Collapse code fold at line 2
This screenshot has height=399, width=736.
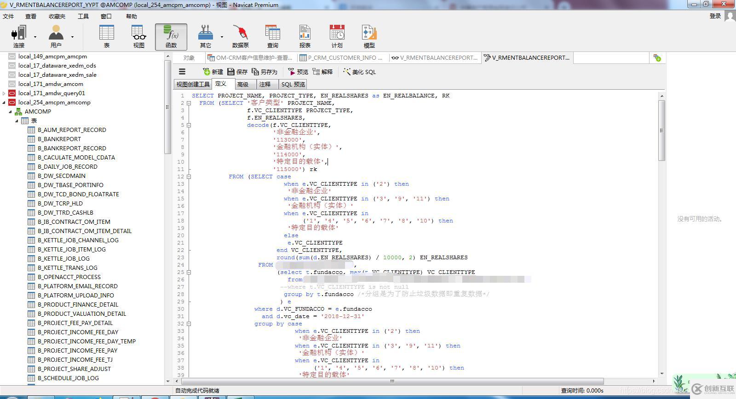tap(189, 103)
